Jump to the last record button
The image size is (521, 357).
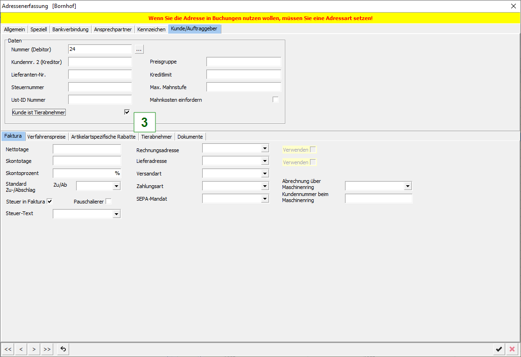(x=47, y=349)
